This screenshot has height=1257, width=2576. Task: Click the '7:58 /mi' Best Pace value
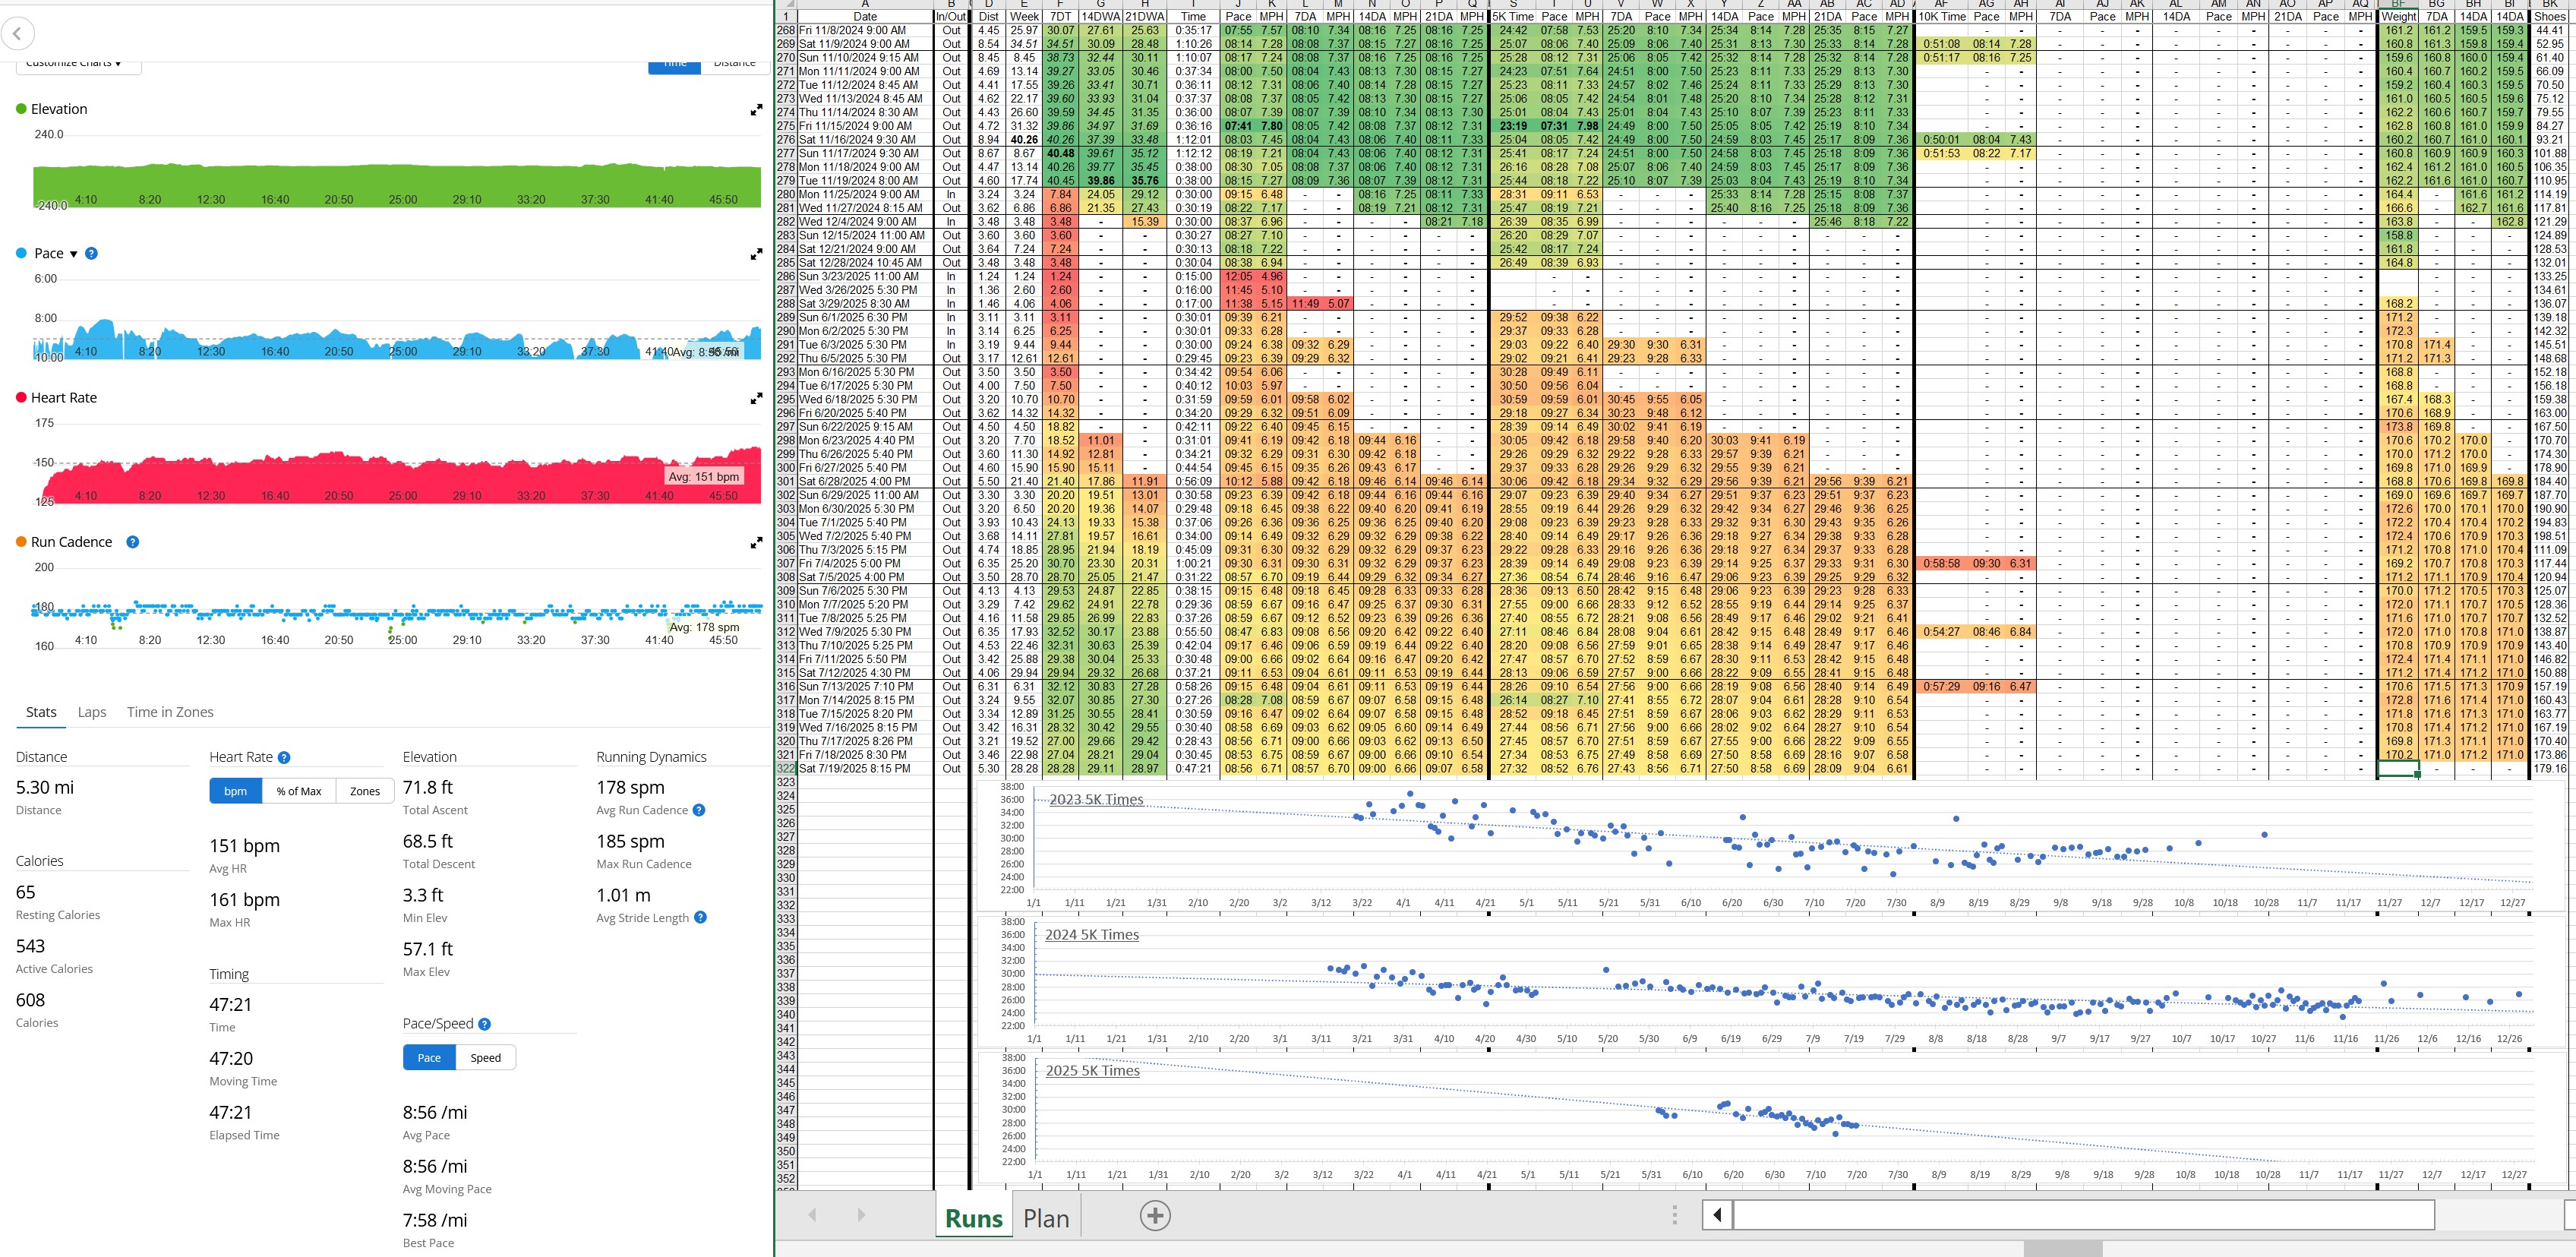coord(435,1220)
